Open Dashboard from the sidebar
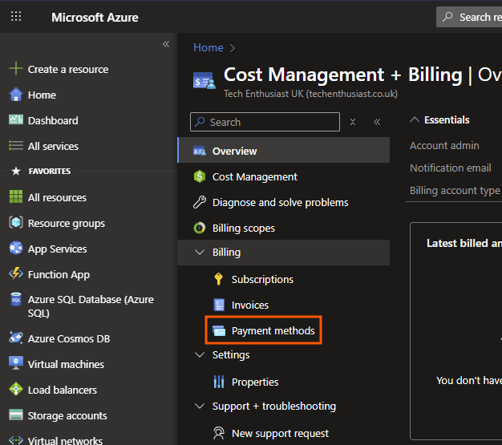The width and height of the screenshot is (502, 445). click(x=53, y=120)
